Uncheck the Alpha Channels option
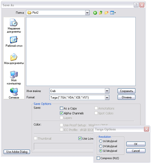Viewport: 151px width, 164px height. point(61,113)
